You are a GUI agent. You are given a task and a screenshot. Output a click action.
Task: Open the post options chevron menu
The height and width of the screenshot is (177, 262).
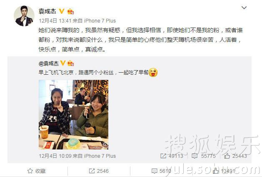[244, 8]
